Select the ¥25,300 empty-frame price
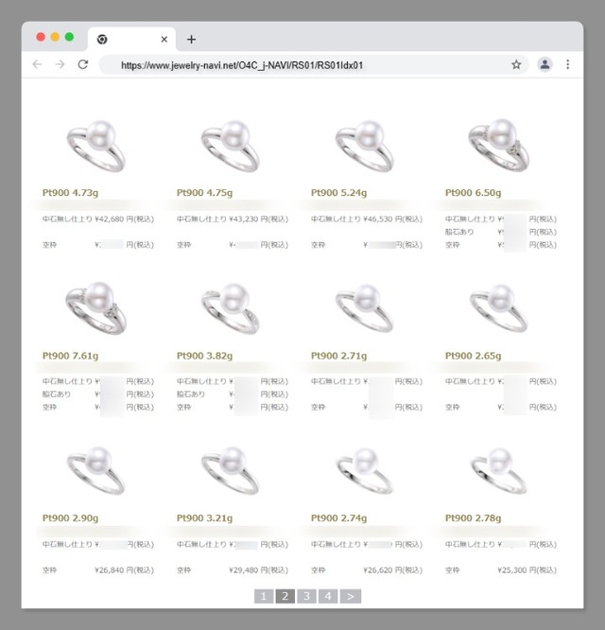Viewport: 605px width, 630px height. click(x=511, y=570)
